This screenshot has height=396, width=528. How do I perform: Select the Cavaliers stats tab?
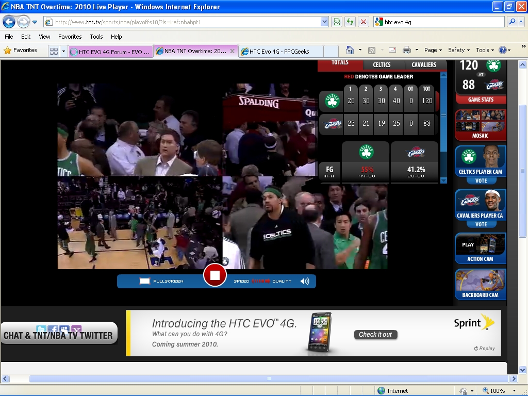tap(423, 64)
